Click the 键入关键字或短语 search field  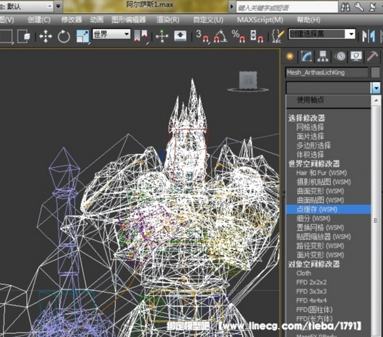pos(287,7)
